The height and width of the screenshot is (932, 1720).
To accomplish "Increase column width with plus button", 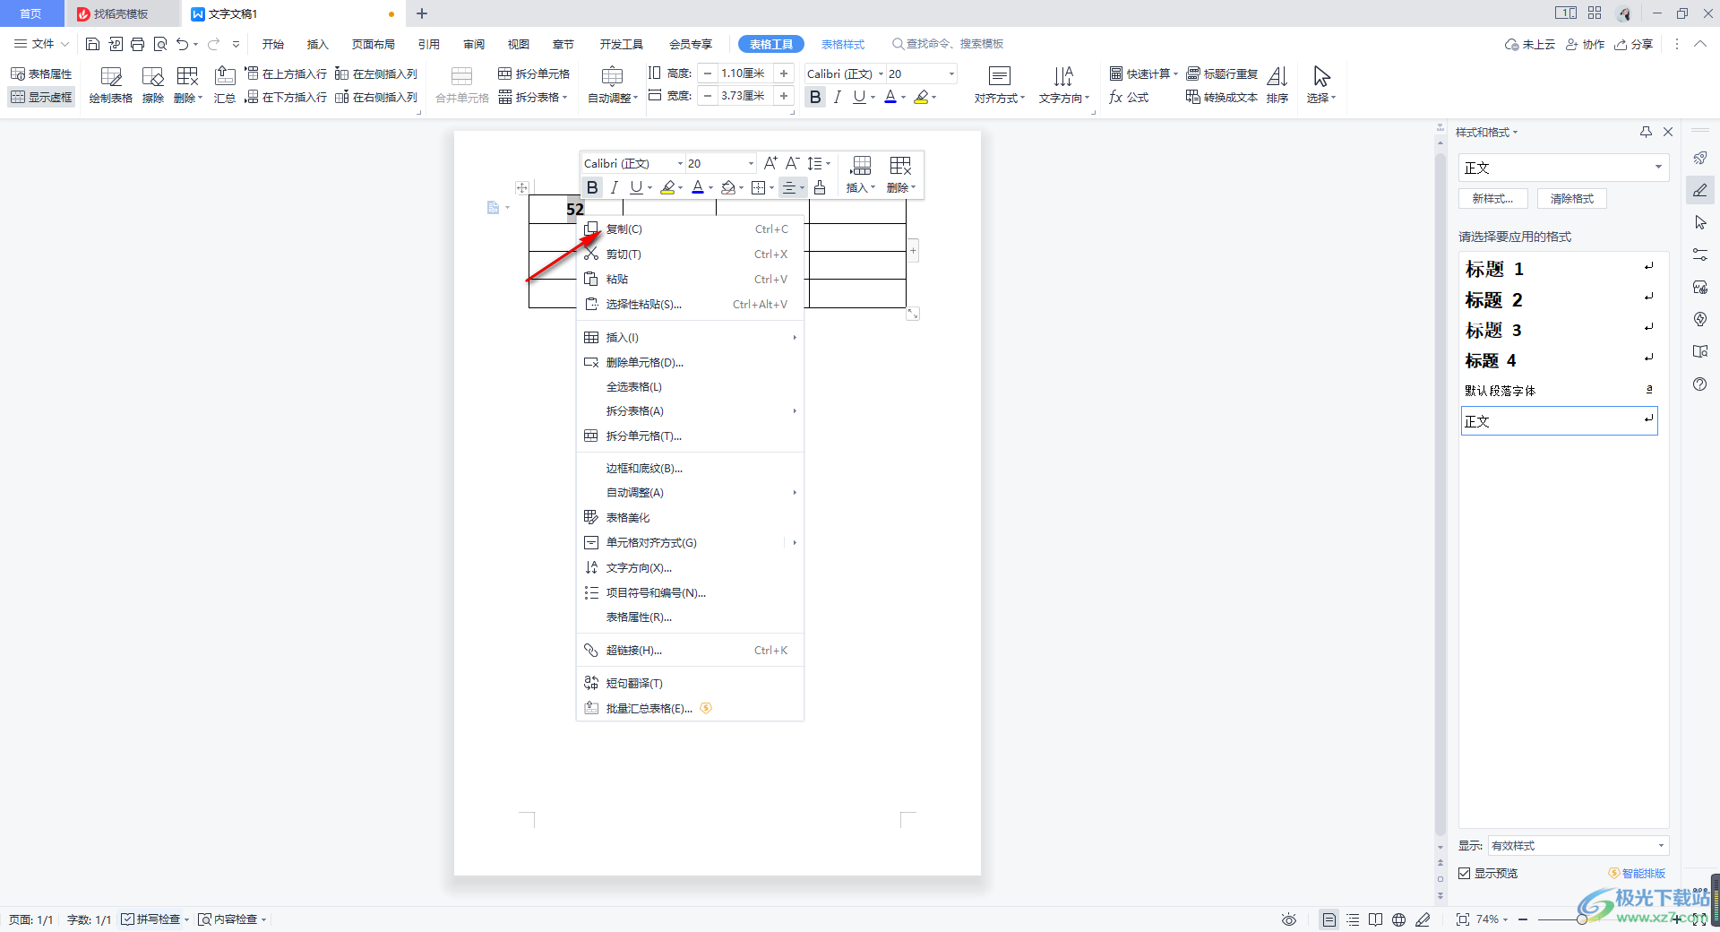I will [x=784, y=96].
